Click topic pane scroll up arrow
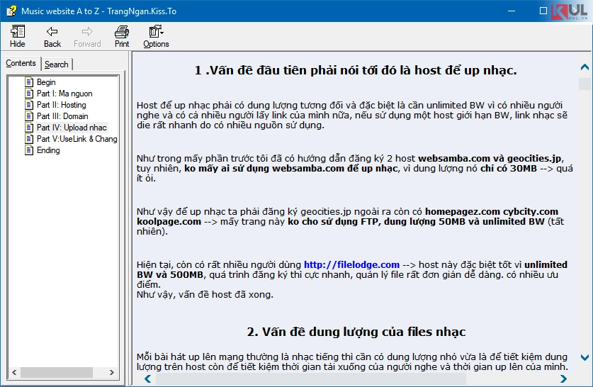593x387 pixels. (x=584, y=67)
